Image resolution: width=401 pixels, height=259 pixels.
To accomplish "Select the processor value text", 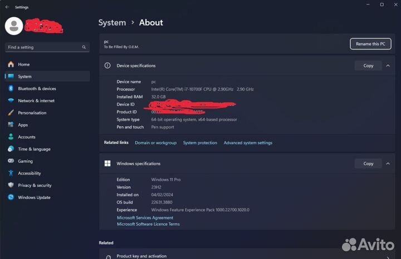I will point(202,89).
